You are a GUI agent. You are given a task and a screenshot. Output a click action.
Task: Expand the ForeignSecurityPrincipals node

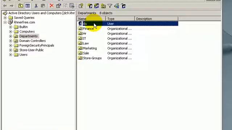[11, 45]
